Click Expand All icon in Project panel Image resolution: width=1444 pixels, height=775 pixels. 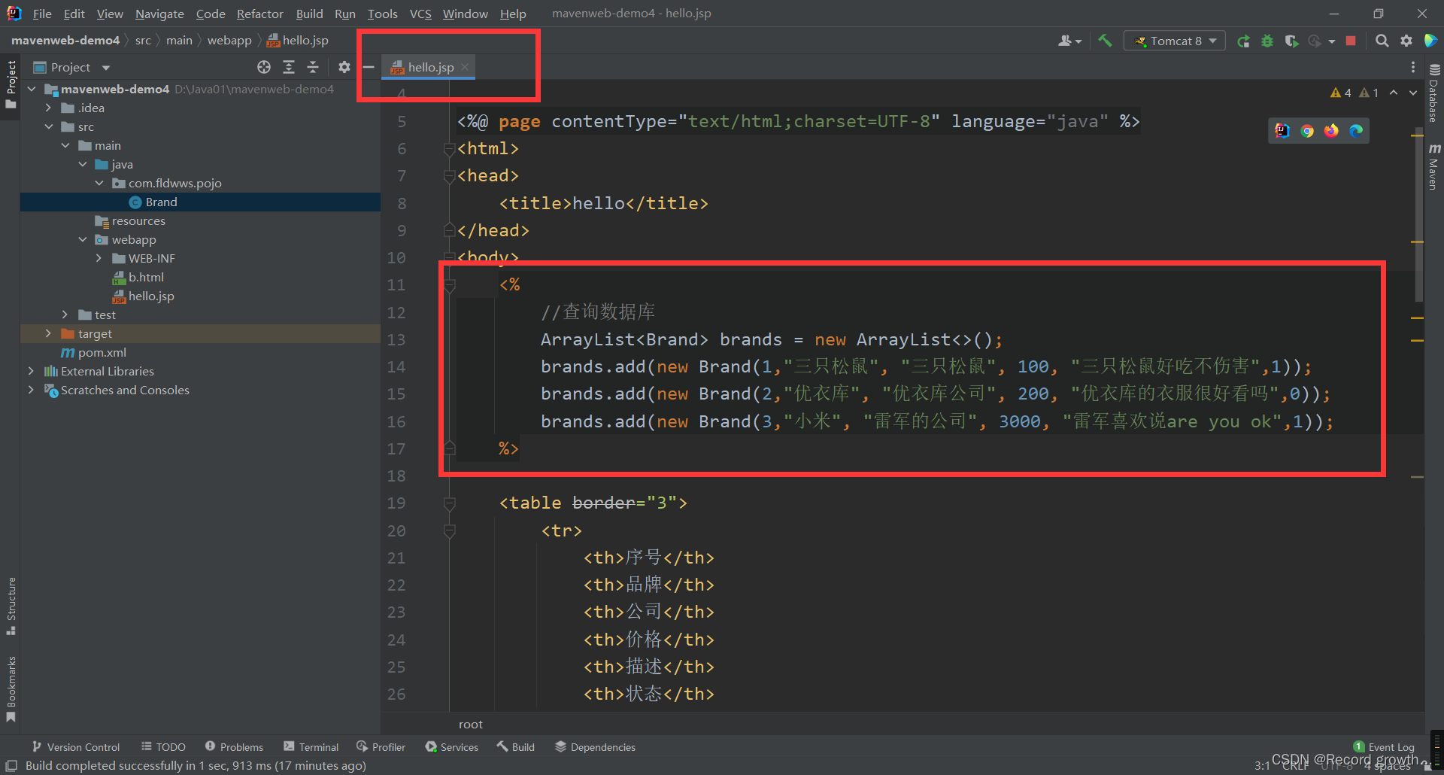289,67
